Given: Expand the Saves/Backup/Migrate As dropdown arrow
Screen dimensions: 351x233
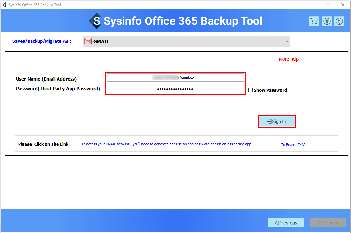Looking at the screenshot, I should [287, 42].
